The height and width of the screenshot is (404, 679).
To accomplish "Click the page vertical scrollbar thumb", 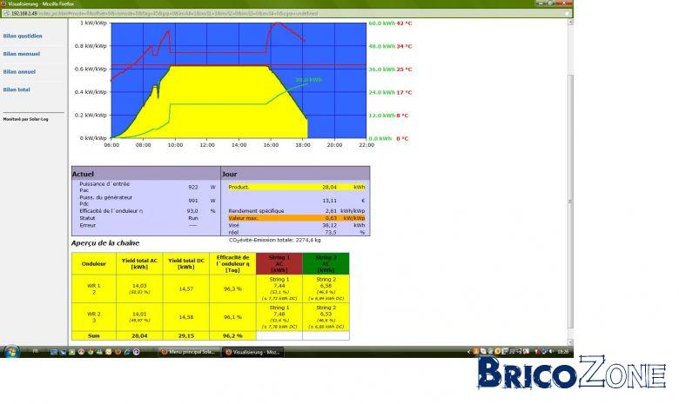I will [x=570, y=201].
